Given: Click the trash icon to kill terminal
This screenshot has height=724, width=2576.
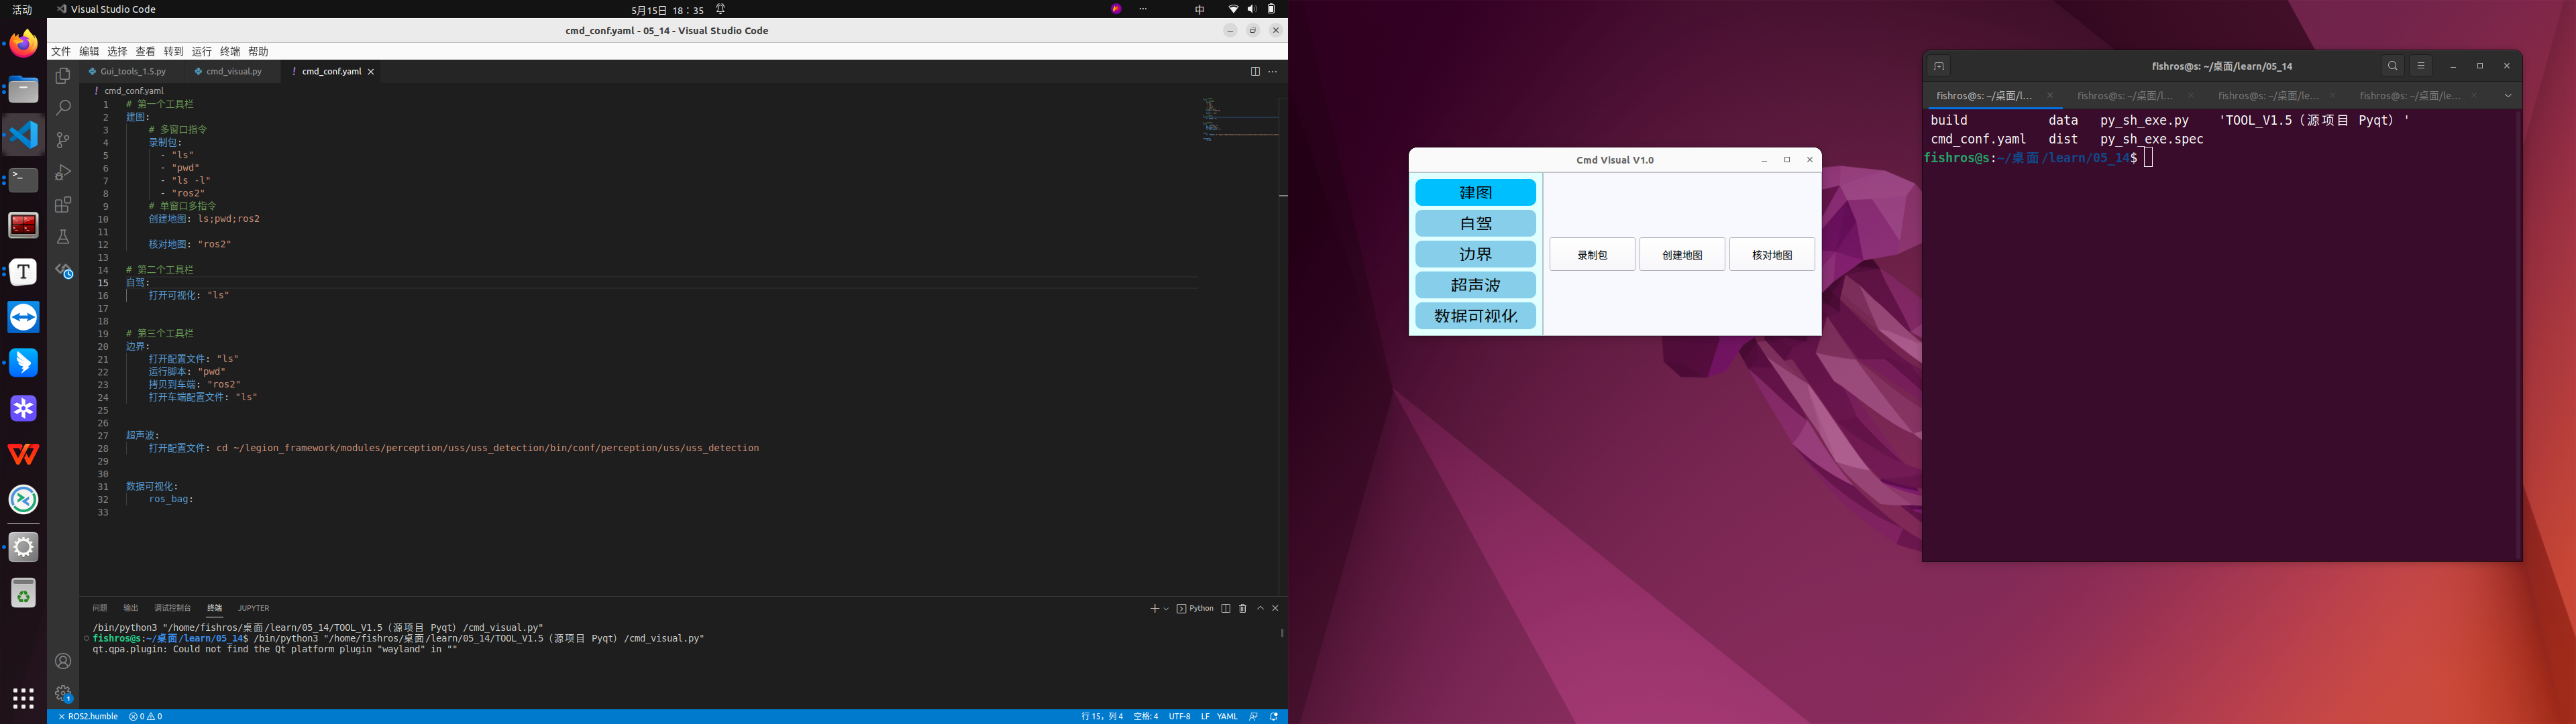Looking at the screenshot, I should point(1243,608).
